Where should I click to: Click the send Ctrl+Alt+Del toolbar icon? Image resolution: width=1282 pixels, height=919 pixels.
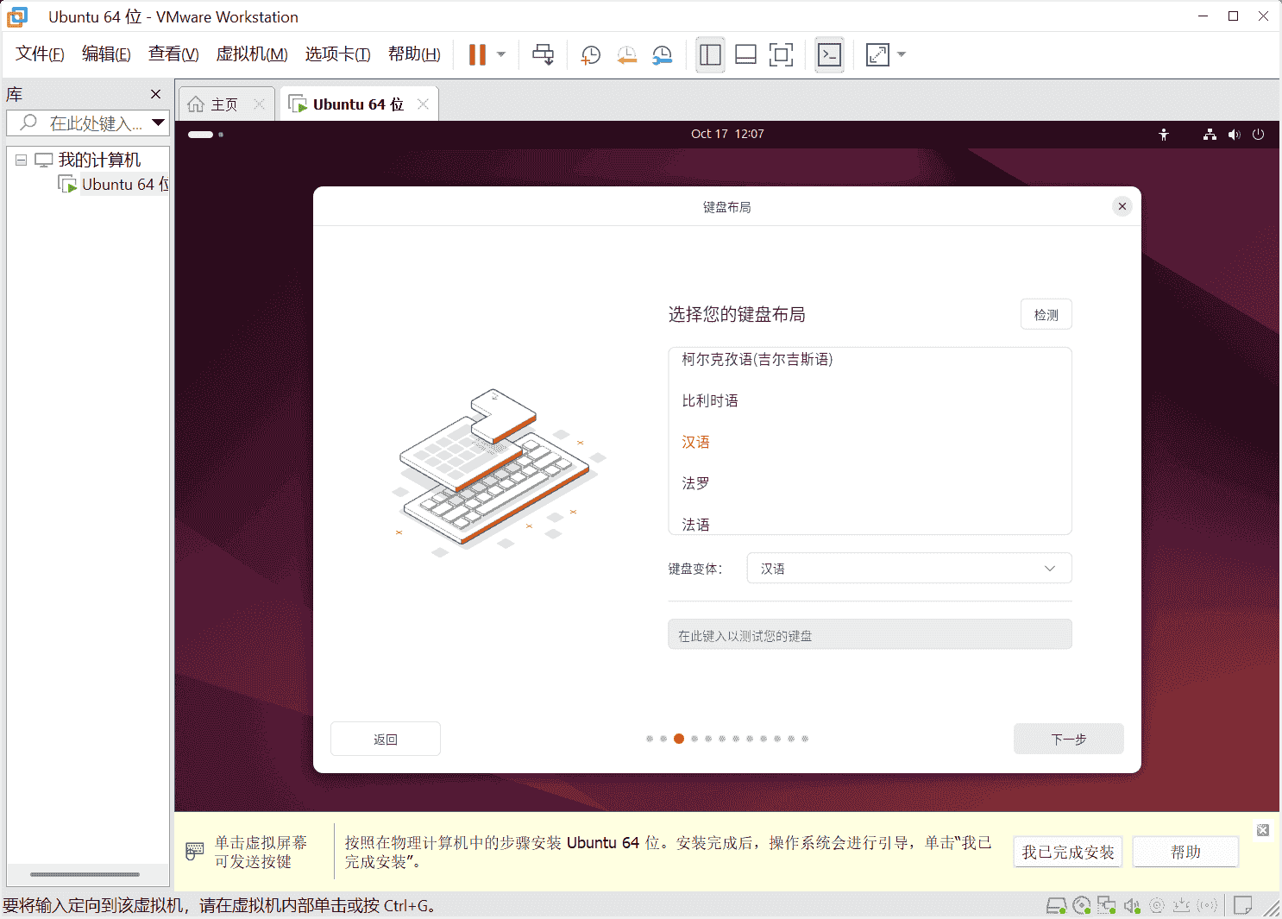click(544, 54)
